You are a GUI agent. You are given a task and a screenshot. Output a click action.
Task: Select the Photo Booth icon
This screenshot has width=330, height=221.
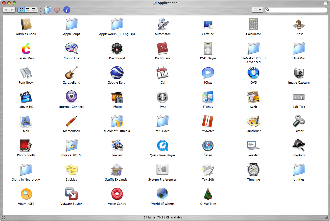click(x=26, y=146)
